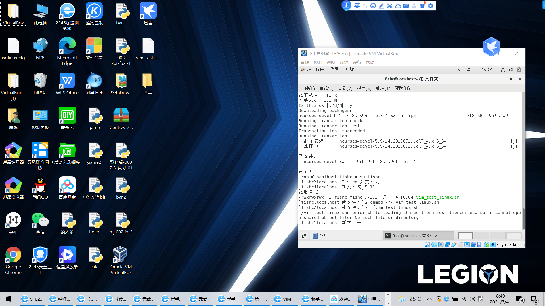Switch to 公共 window in guest taskbar
The height and width of the screenshot is (306, 545).
(x=345, y=236)
